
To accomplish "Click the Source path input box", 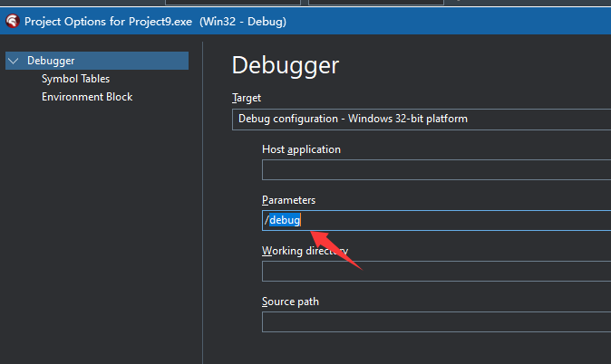I will tap(435, 322).
